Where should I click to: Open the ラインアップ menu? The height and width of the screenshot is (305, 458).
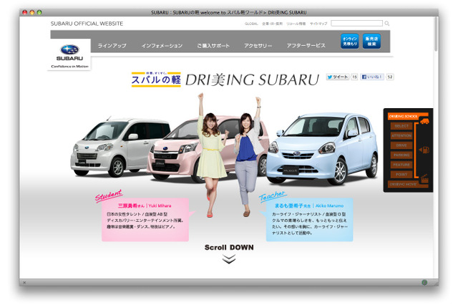112,46
